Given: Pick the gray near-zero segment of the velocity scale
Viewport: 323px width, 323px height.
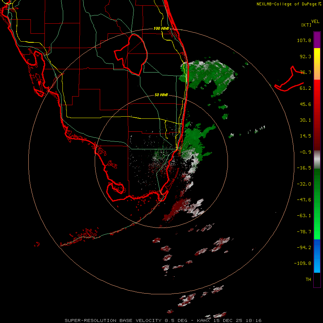Looking at the screenshot, I should click(x=317, y=160).
